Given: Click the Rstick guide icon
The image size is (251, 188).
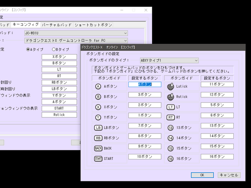Looking at the screenshot, I should [x=171, y=97].
